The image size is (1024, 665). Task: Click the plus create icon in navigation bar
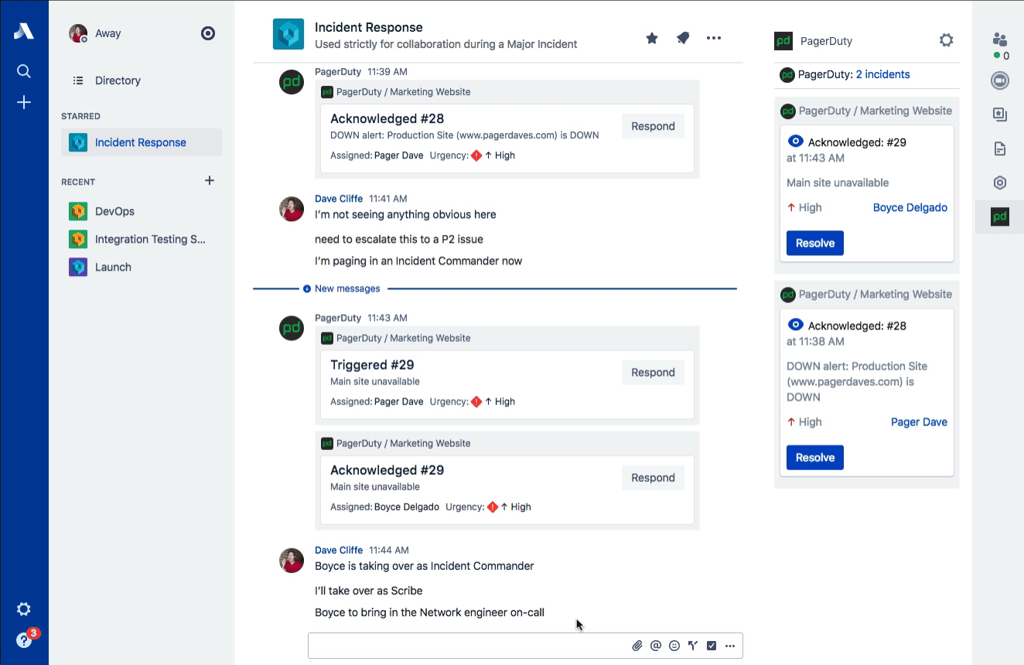point(24,102)
